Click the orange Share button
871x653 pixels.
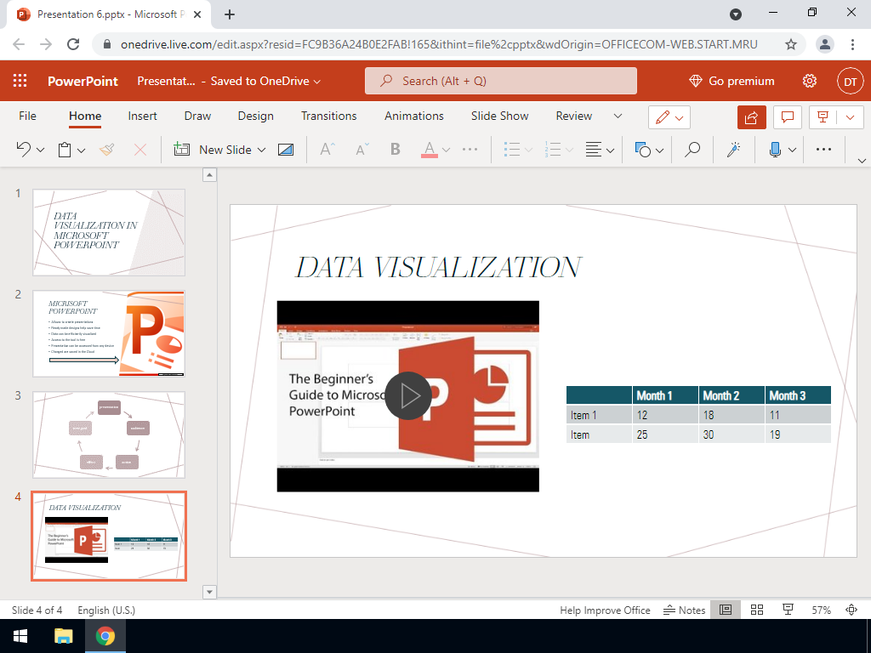point(752,117)
